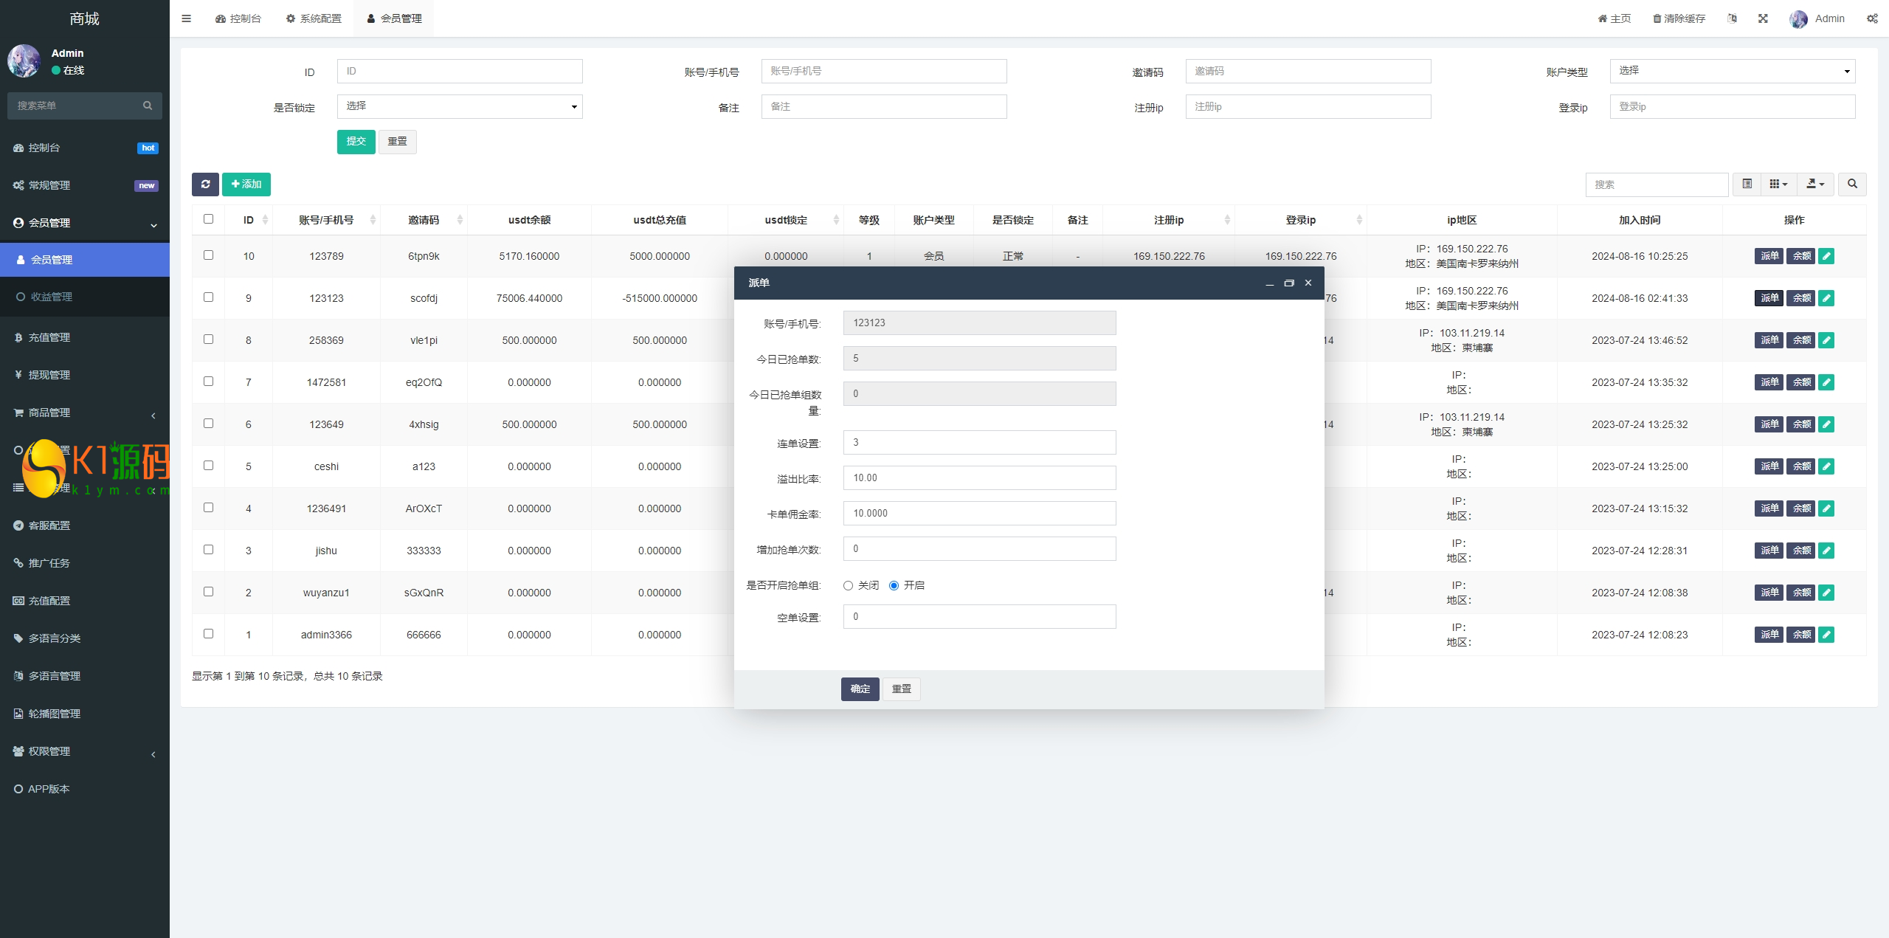Open the 是否锁定 select dropdown
Image resolution: width=1889 pixels, height=938 pixels.
point(460,107)
